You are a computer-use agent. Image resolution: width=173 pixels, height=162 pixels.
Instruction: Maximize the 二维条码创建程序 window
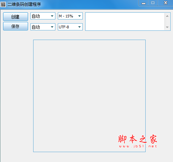(153, 3)
